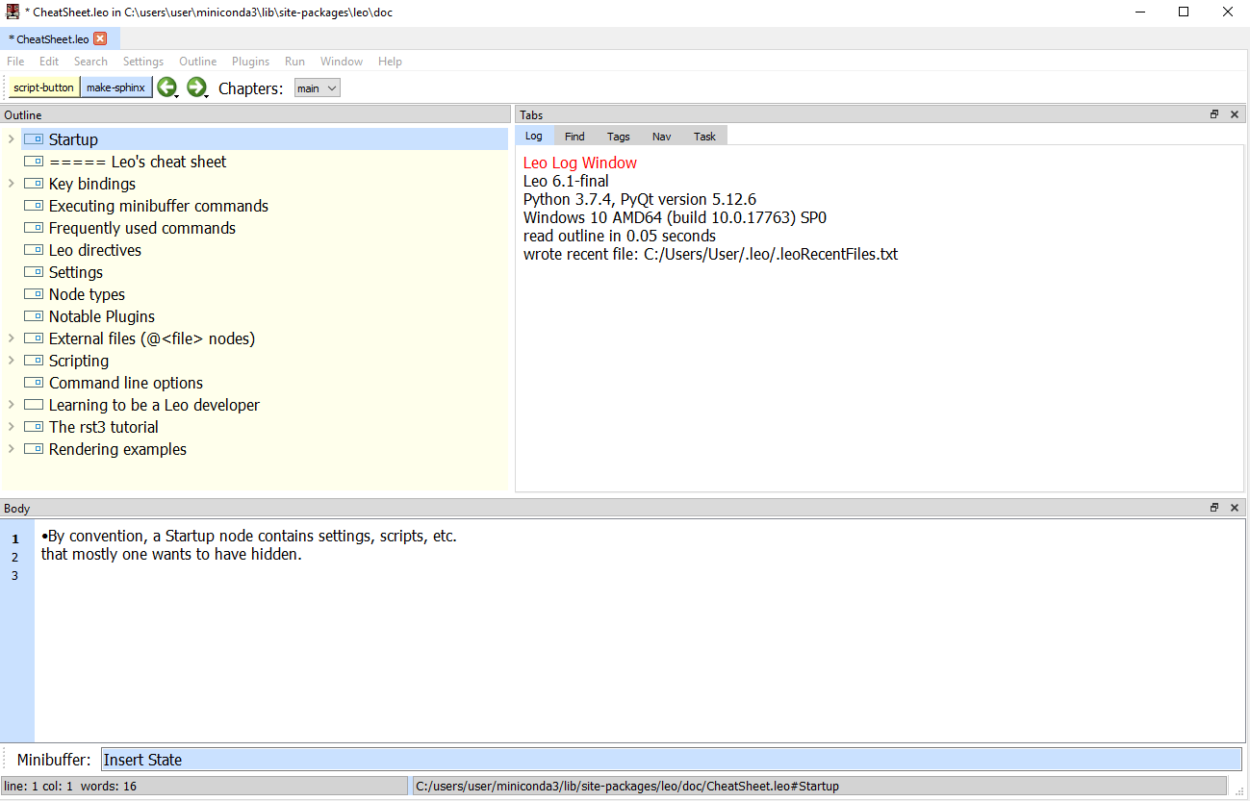This screenshot has height=801, width=1250.
Task: Expand the Startup node
Action: [x=11, y=139]
